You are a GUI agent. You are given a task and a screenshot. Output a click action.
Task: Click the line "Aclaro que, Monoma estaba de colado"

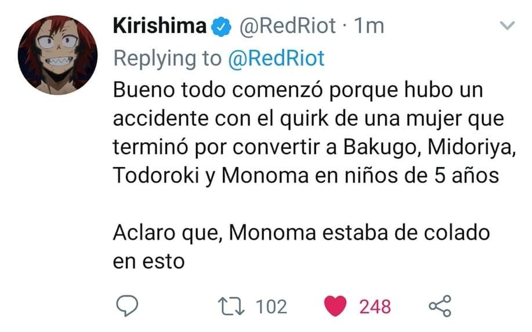coord(301,234)
